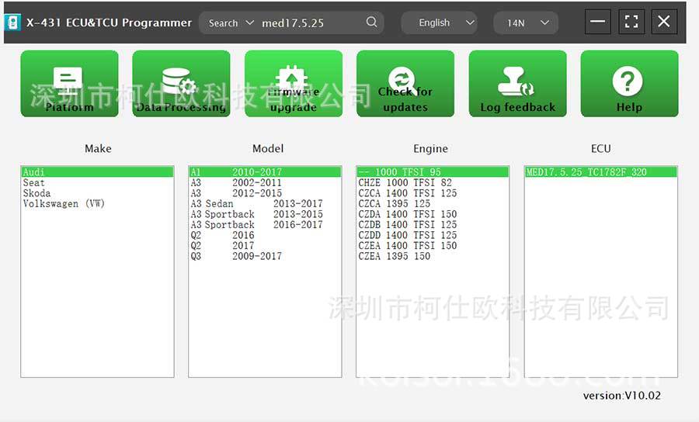Open the Data Processing database icon
Viewport: 699px width, 422px height.
(182, 84)
